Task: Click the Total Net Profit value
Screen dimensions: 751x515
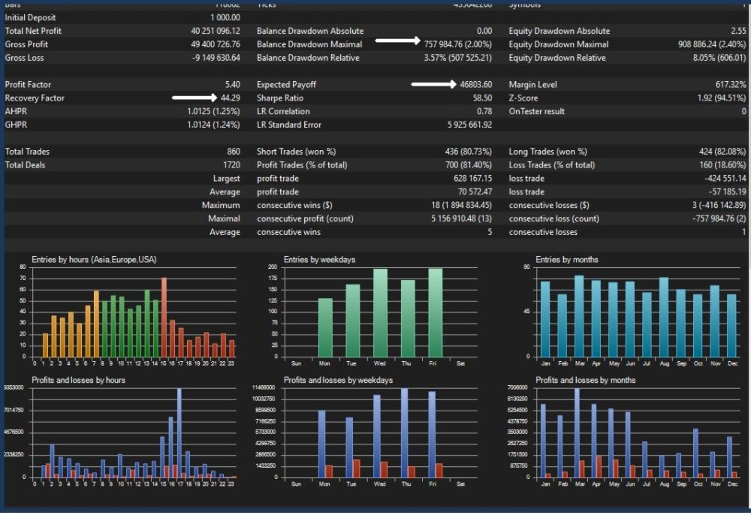Action: tap(215, 31)
